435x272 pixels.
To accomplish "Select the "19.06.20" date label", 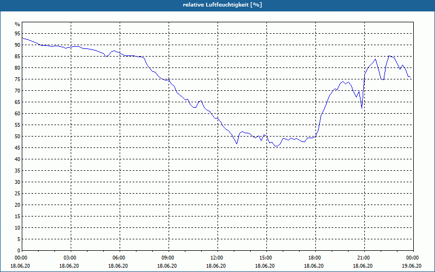I will tap(412, 266).
